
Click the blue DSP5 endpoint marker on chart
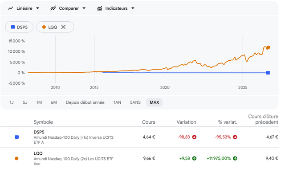268,73
